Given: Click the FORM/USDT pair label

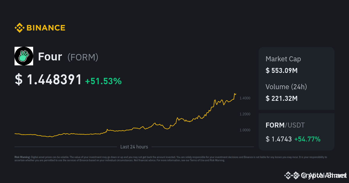Looking at the screenshot, I should (x=285, y=125).
